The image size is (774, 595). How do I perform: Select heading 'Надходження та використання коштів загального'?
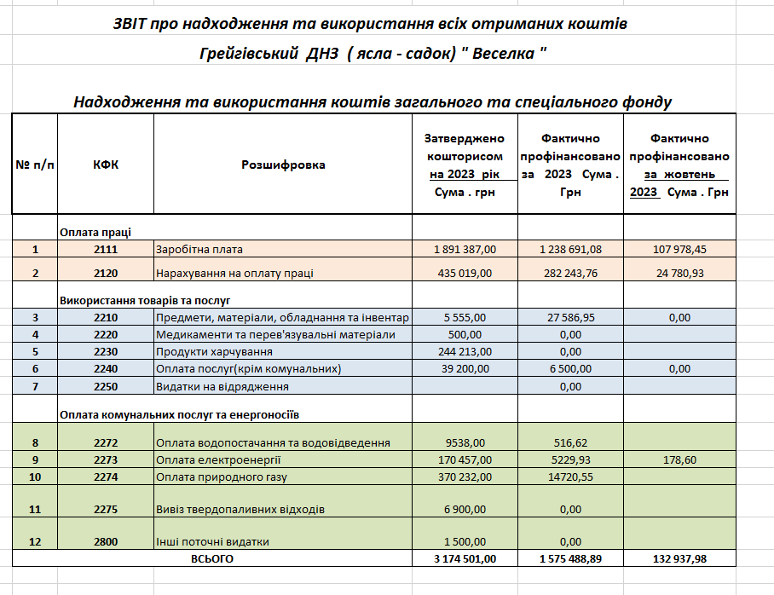[x=373, y=101]
